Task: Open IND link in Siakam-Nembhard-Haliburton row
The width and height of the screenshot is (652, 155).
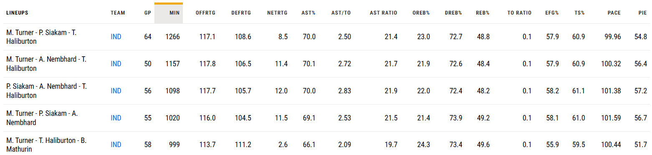Action: tap(116, 91)
